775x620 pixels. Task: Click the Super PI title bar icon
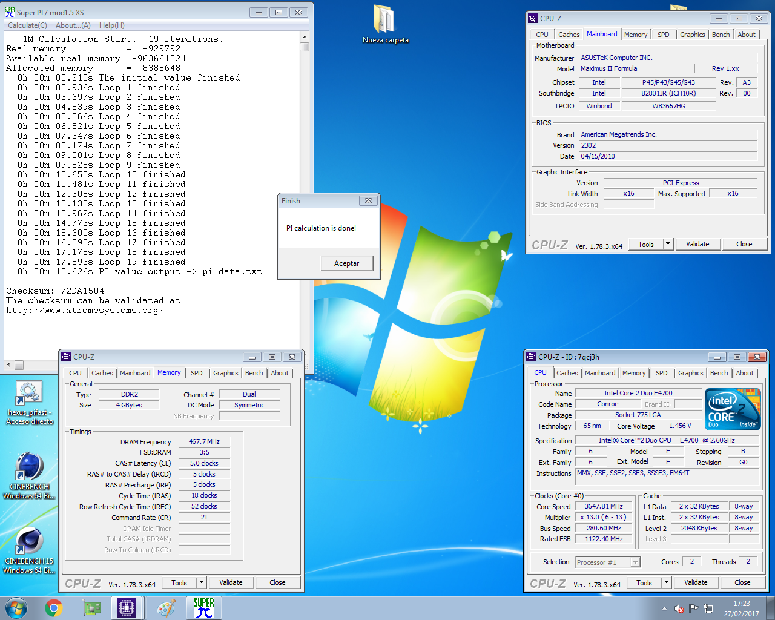pyautogui.click(x=10, y=12)
